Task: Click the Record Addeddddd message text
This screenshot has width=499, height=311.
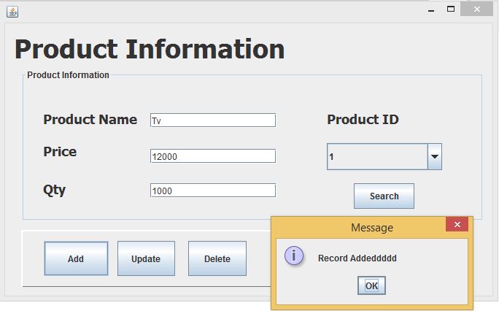Action: coord(357,258)
